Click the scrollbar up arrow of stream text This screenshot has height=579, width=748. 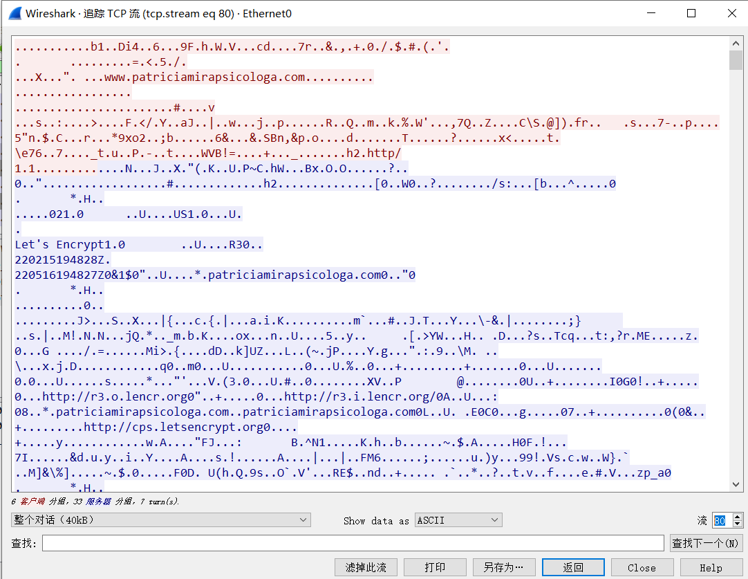[x=736, y=43]
